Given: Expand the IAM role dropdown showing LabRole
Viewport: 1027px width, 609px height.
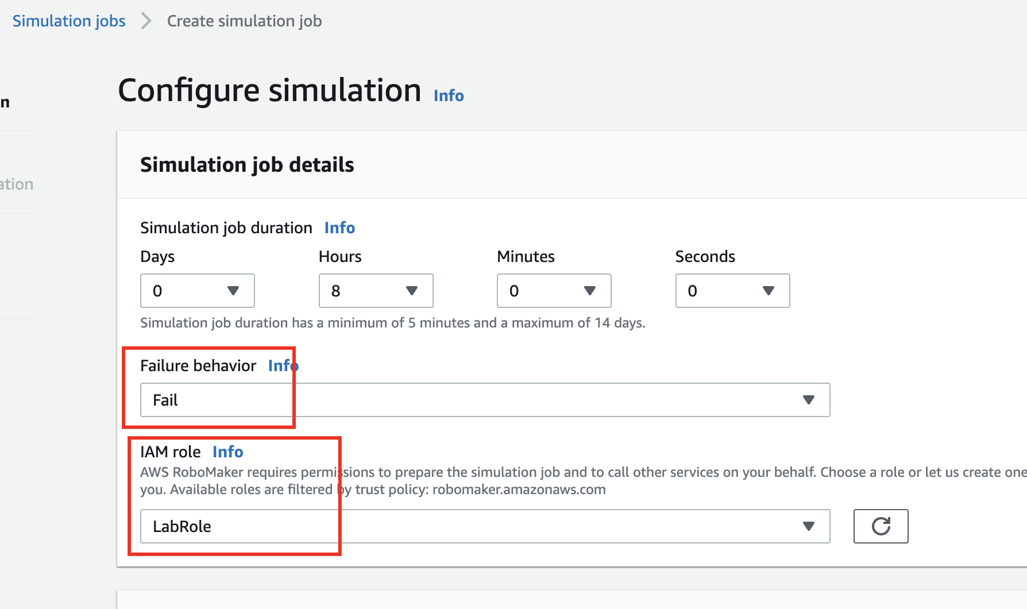Looking at the screenshot, I should [485, 526].
